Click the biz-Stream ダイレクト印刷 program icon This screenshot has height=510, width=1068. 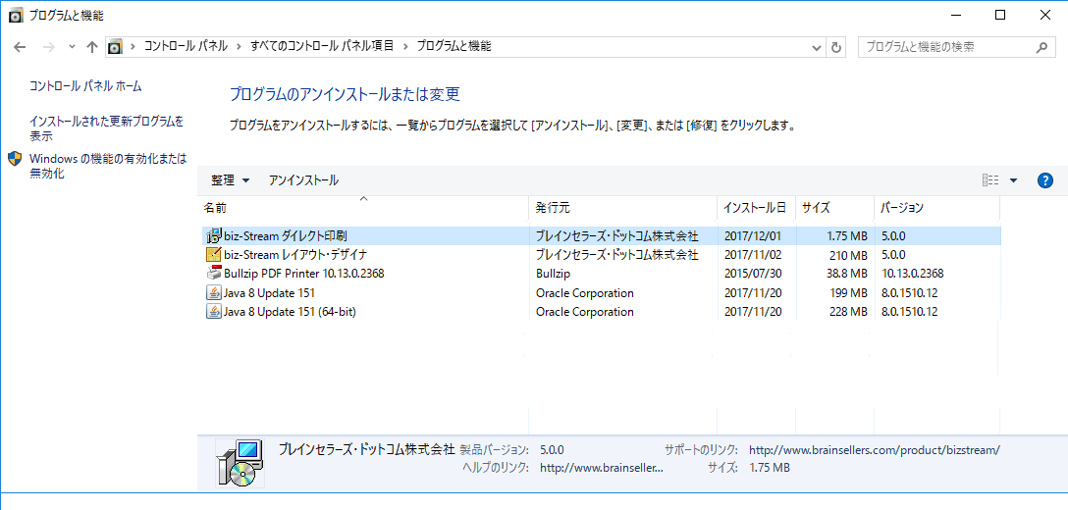[x=214, y=236]
